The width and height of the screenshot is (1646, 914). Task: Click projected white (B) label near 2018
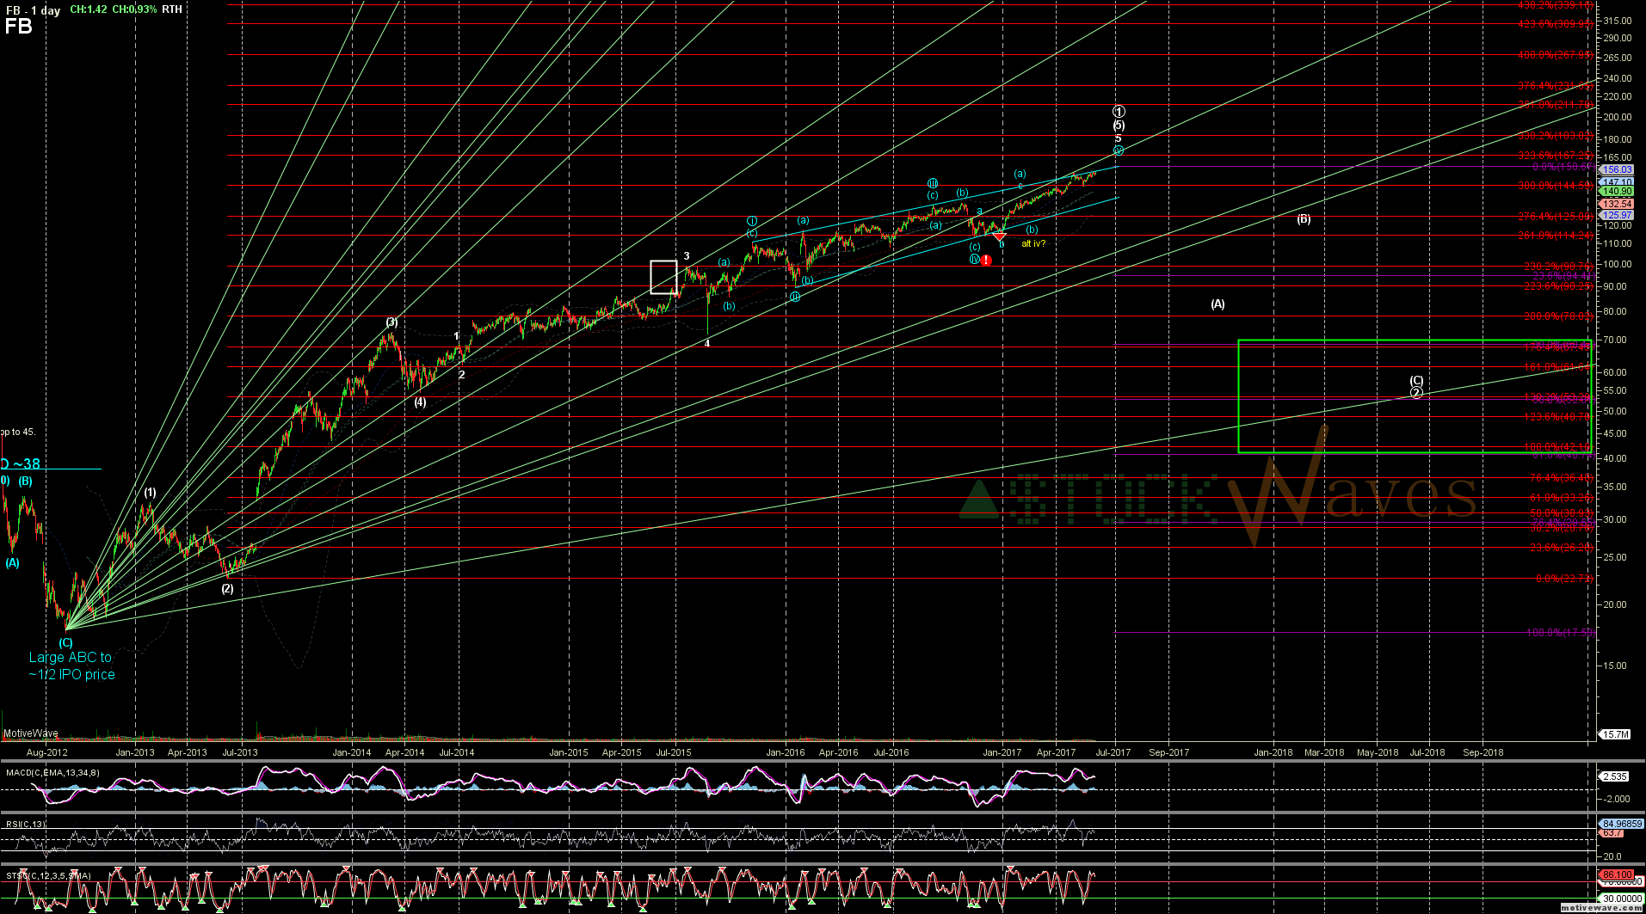[1304, 219]
